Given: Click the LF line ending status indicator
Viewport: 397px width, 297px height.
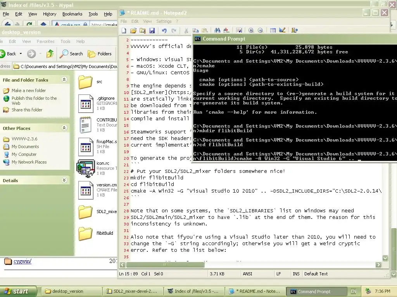Looking at the screenshot, I should [279, 274].
